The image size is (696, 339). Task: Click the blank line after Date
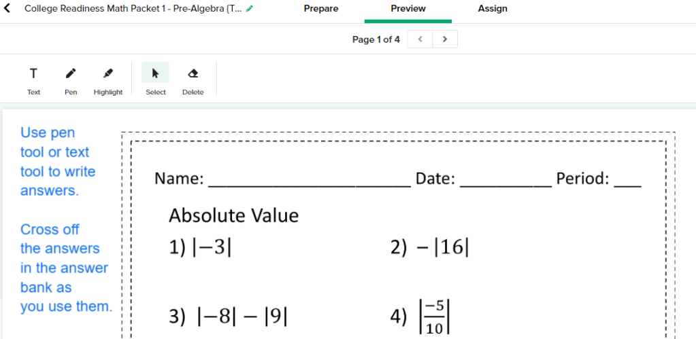pyautogui.click(x=506, y=180)
